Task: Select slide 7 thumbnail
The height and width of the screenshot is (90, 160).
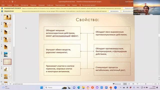Action: 7,62
